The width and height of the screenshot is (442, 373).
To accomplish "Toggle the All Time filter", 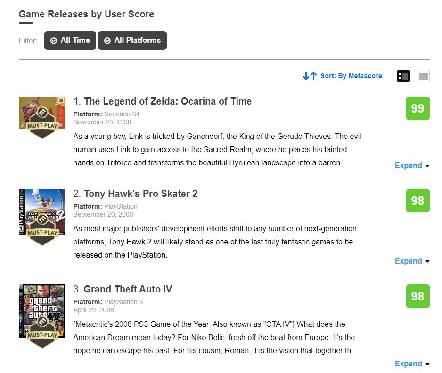I will pyautogui.click(x=70, y=41).
